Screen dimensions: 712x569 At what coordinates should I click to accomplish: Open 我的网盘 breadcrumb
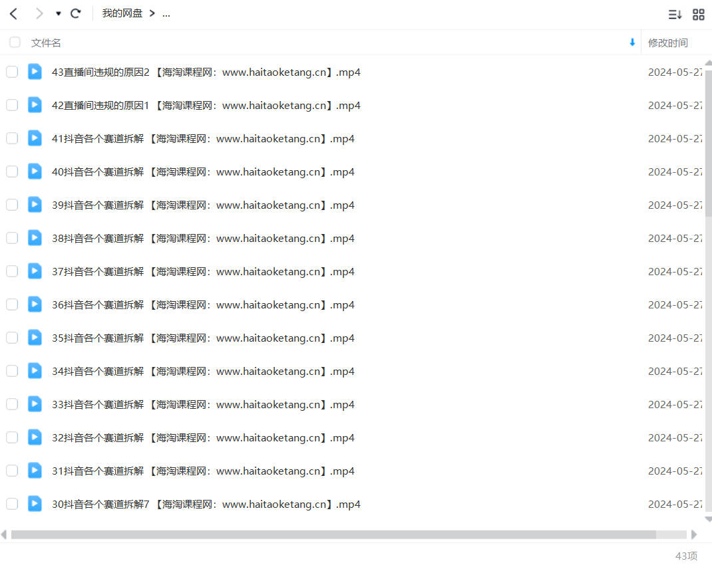pyautogui.click(x=122, y=13)
